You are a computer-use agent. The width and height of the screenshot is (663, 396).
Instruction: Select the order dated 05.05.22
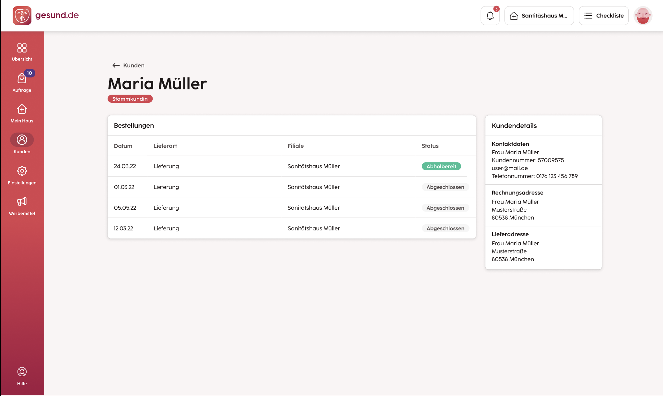[x=292, y=208]
